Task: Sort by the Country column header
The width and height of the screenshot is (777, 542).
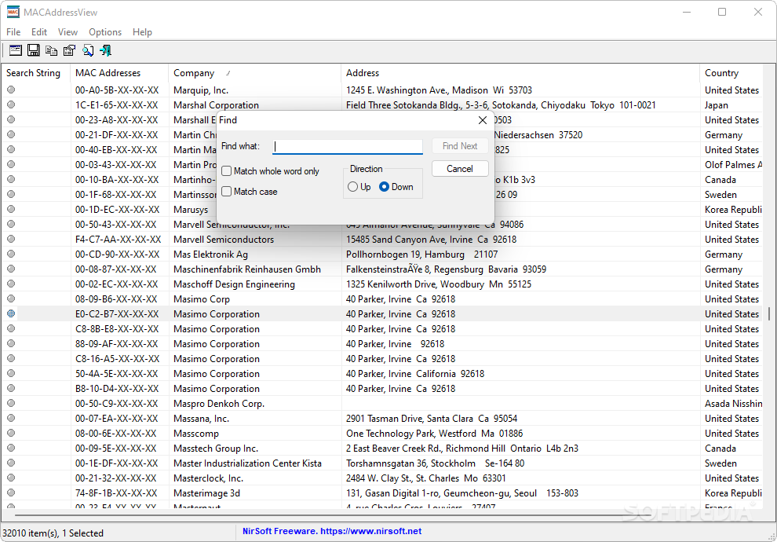Action: 731,73
